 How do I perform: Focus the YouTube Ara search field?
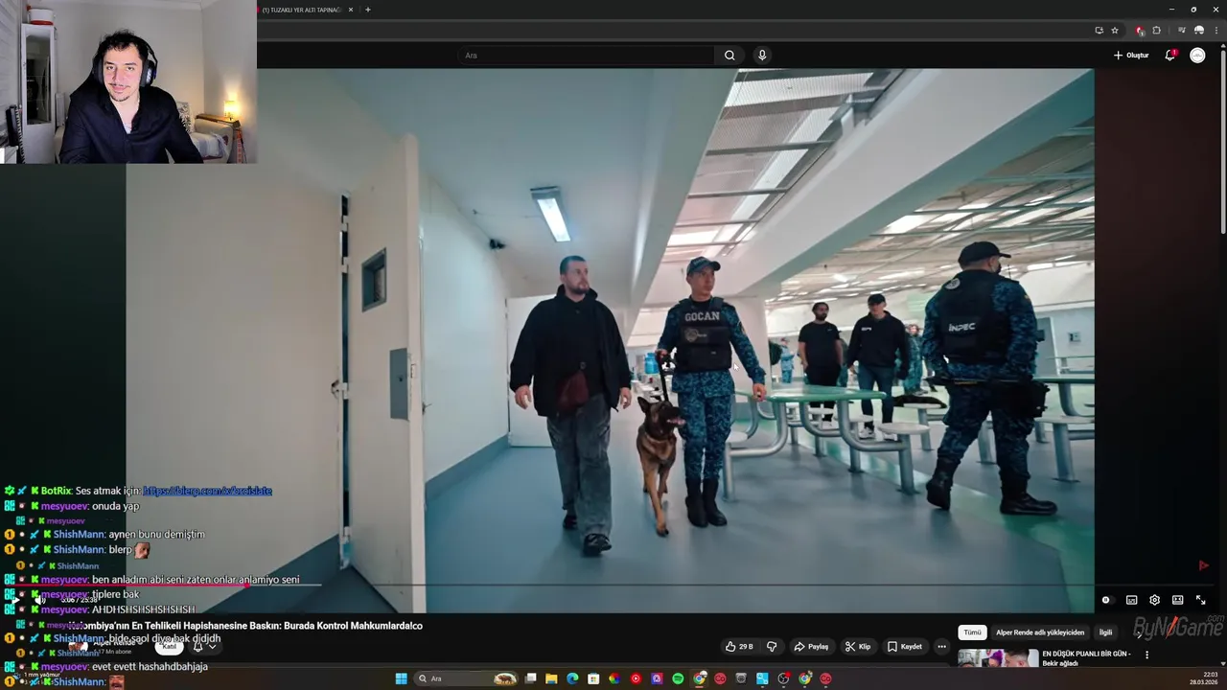click(587, 56)
